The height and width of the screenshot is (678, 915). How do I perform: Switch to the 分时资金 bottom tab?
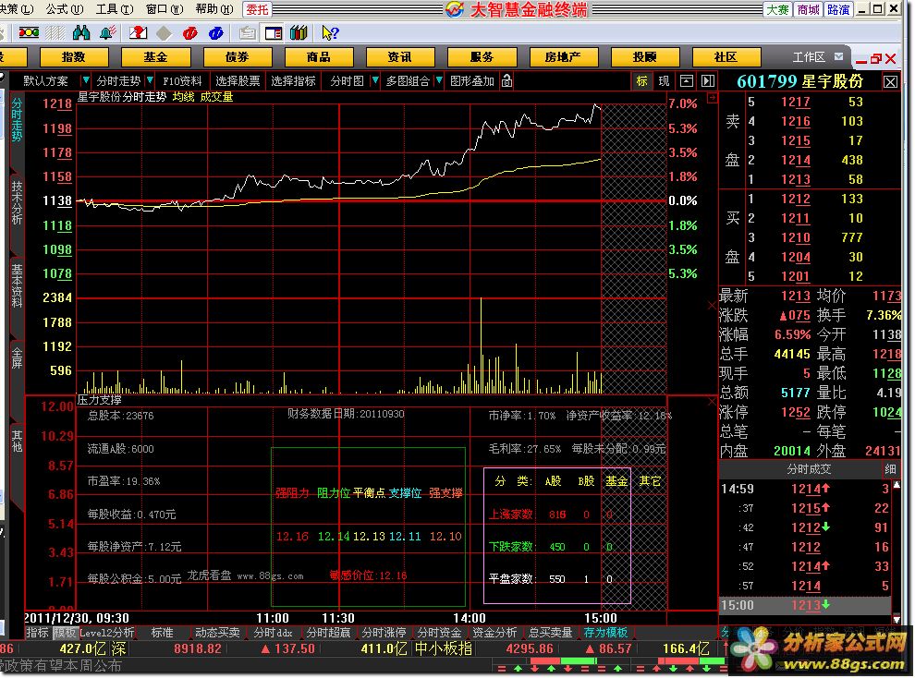(x=439, y=633)
